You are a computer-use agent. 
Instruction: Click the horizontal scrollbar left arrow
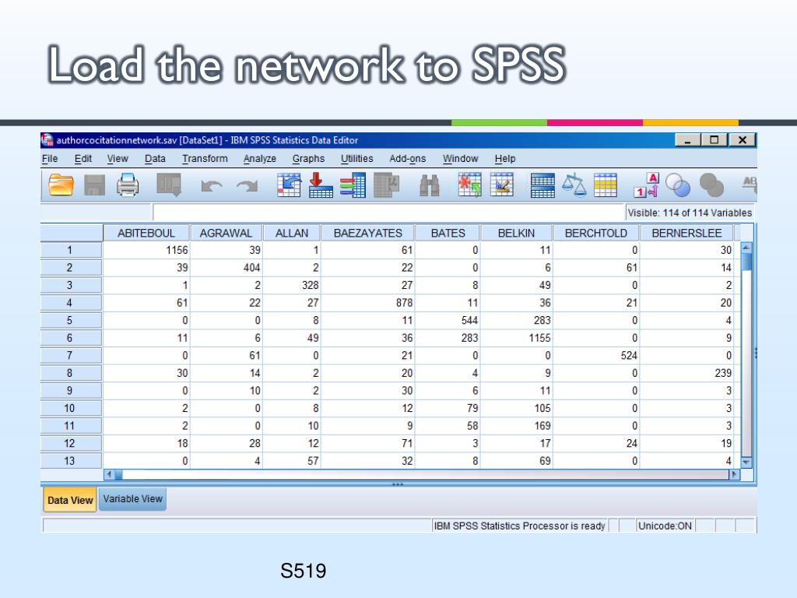pyautogui.click(x=109, y=474)
